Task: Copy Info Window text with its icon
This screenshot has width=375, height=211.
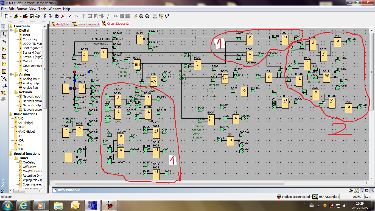Action: coord(351,190)
